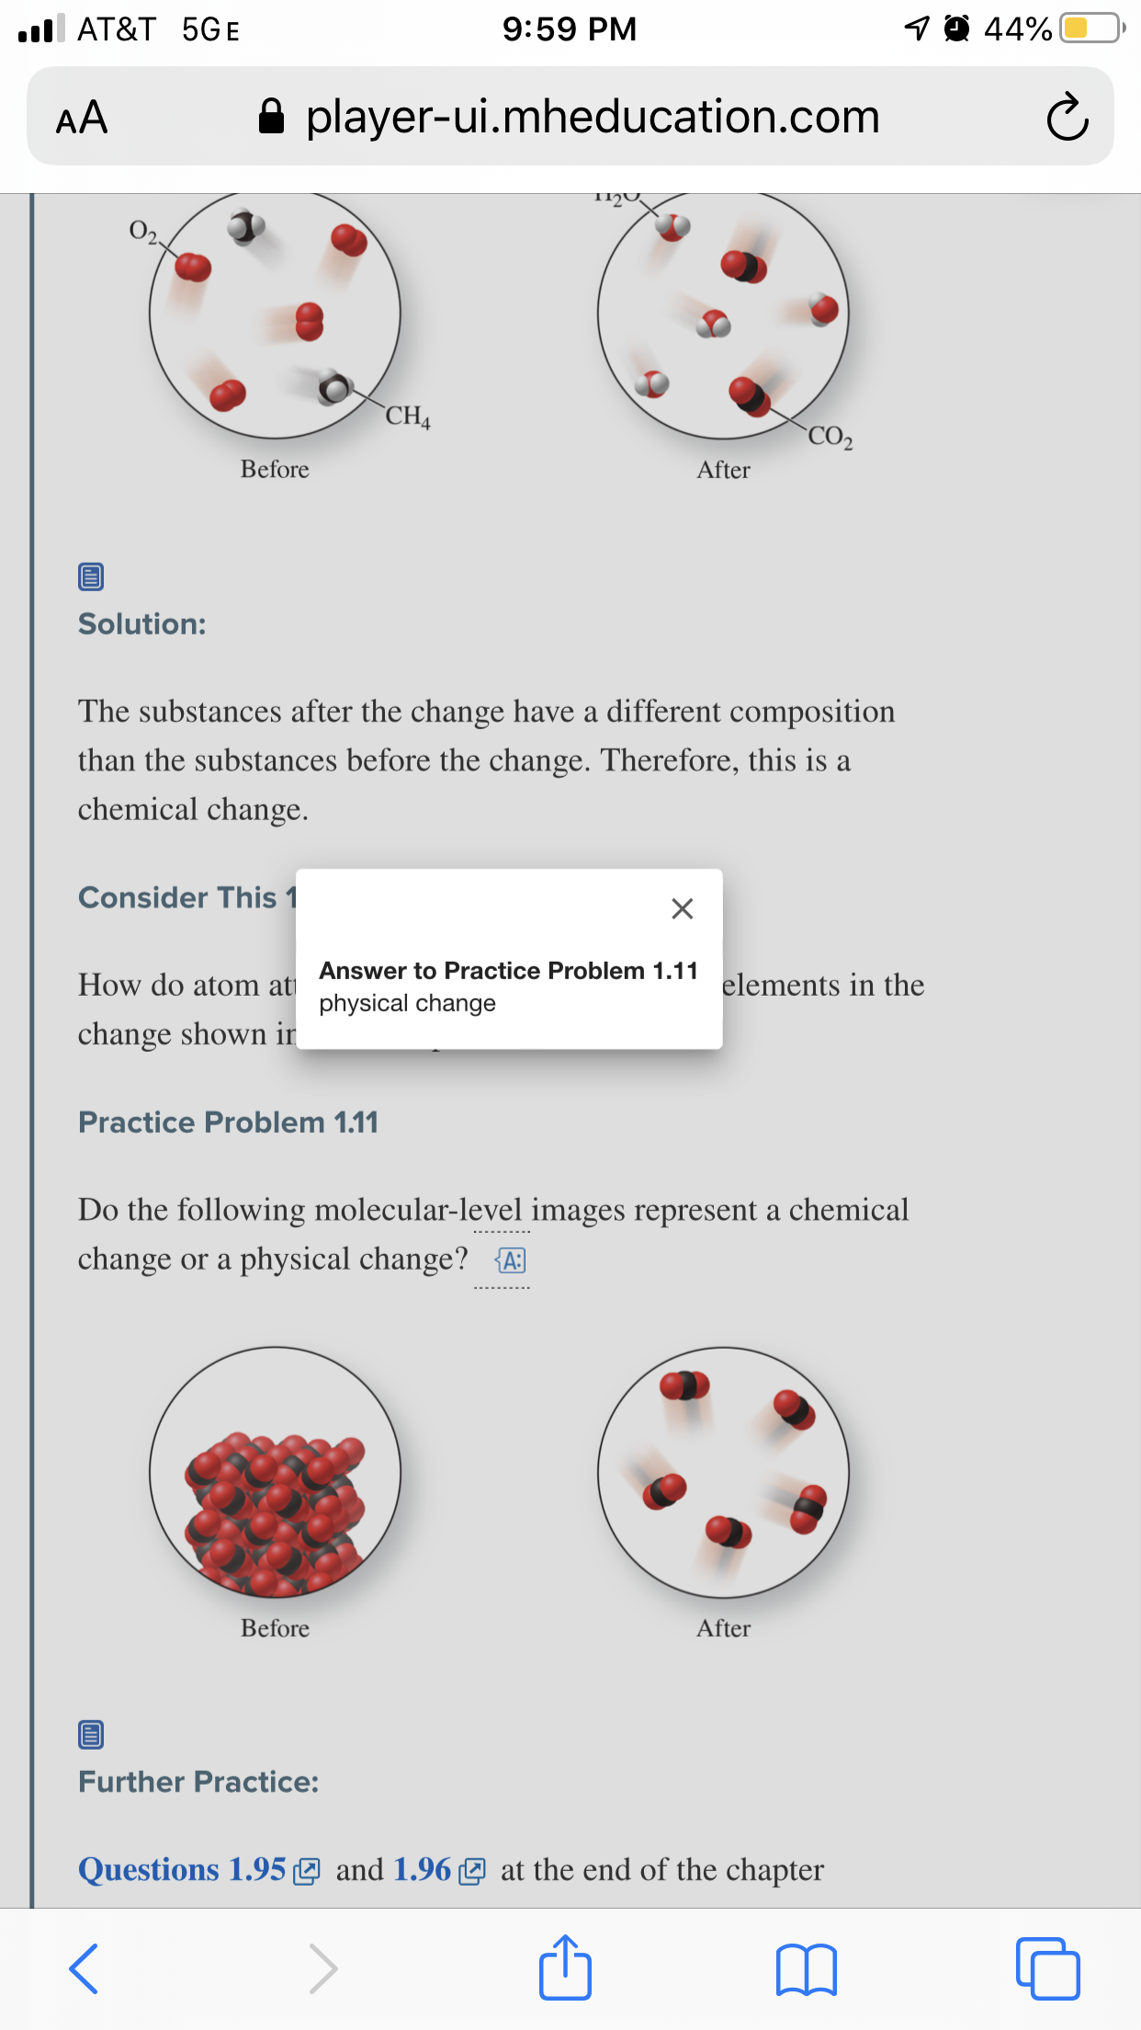Open the Questions 1.95 link
Image resolution: width=1141 pixels, height=2030 pixels.
(x=199, y=1870)
